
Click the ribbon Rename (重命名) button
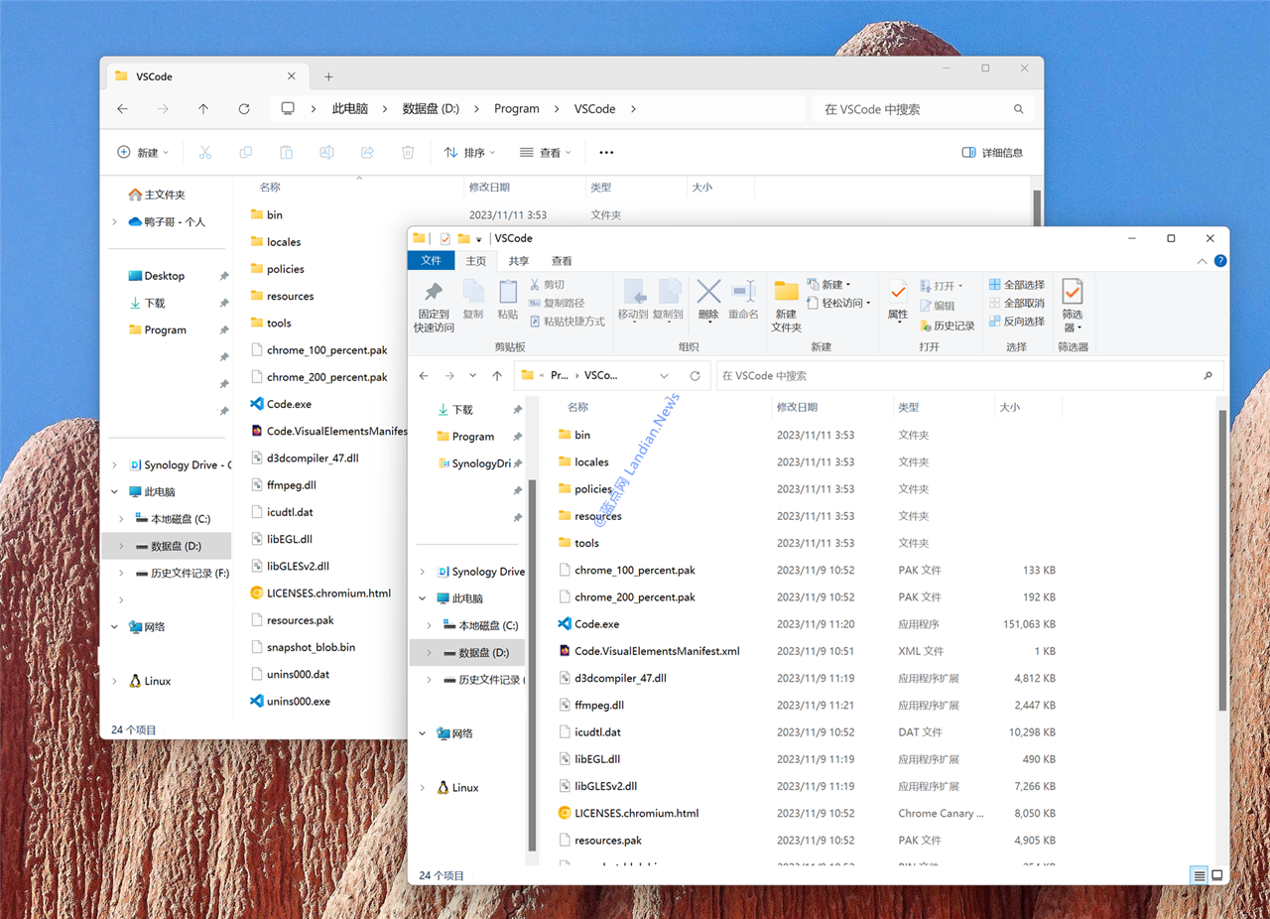pos(744,300)
